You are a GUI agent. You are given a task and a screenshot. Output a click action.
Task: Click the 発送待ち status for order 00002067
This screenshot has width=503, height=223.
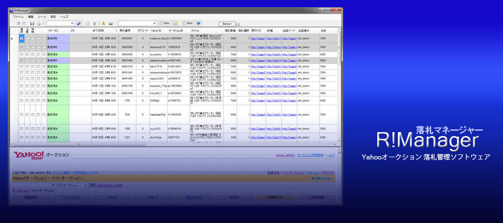[x=58, y=38]
